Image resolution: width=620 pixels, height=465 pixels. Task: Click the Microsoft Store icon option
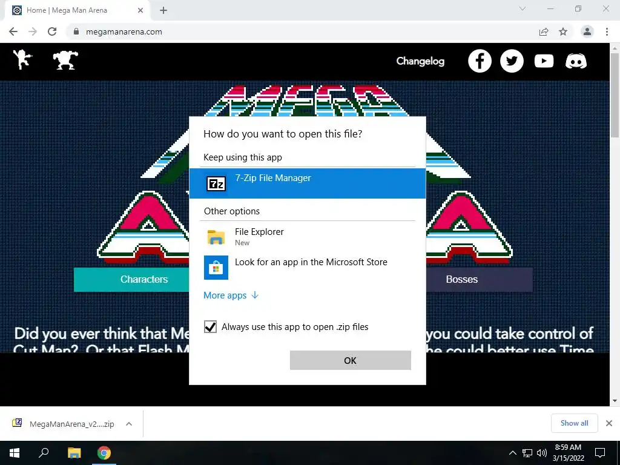coord(216,268)
